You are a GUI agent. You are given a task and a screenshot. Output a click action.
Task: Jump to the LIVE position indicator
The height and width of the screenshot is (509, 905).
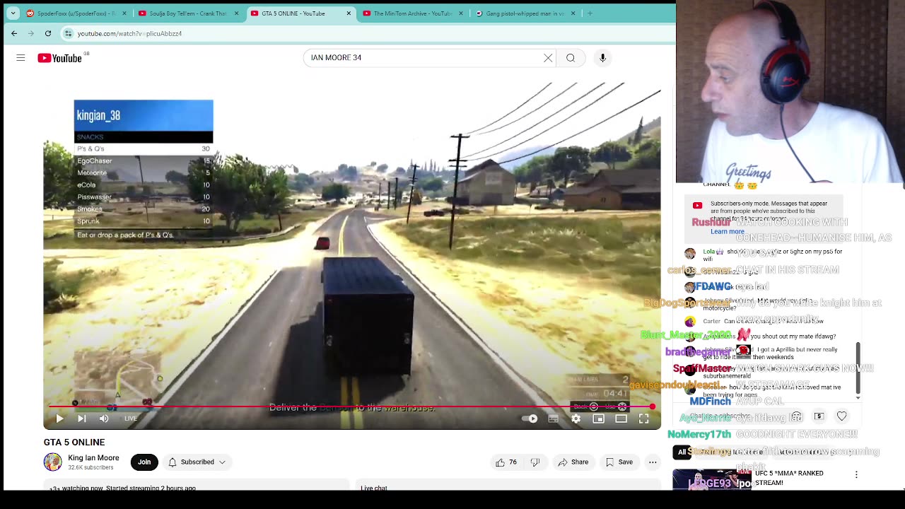click(131, 419)
